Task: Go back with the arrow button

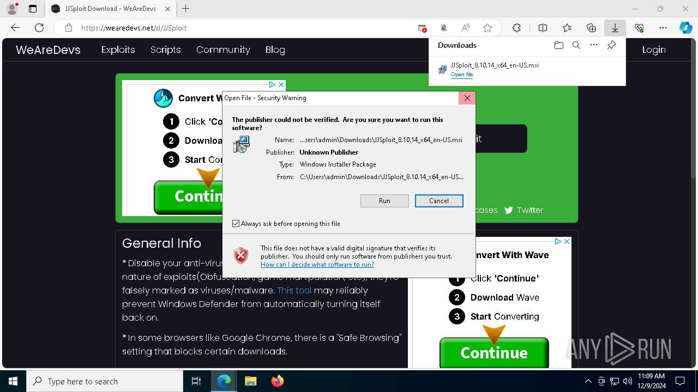Action: point(15,28)
